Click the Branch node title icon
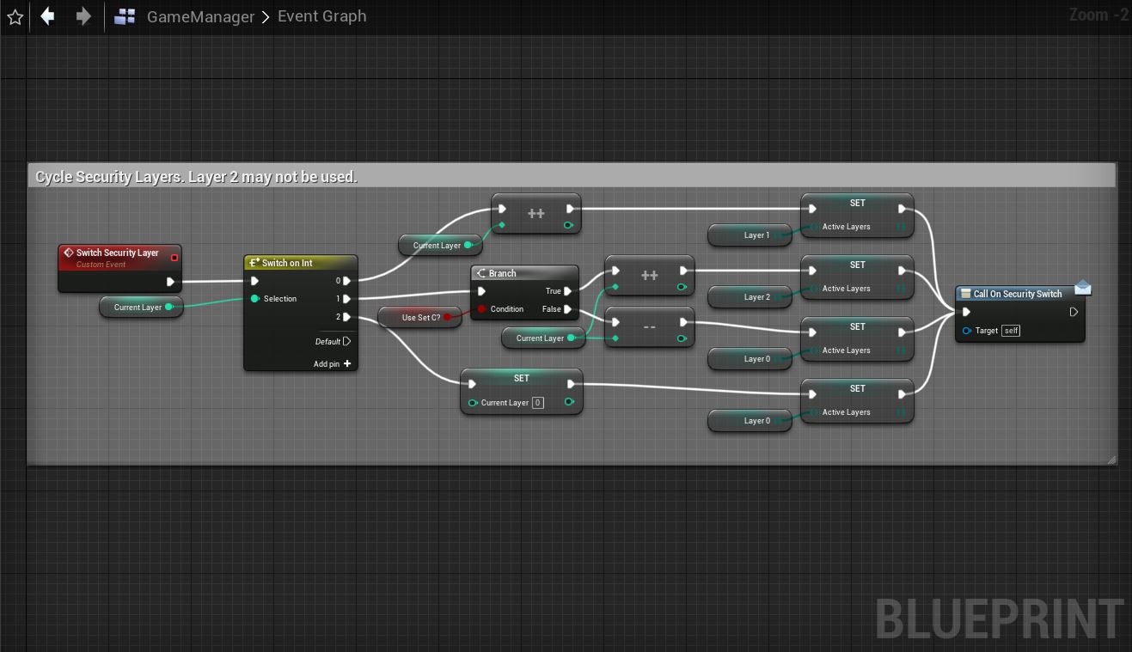The width and height of the screenshot is (1132, 652). (x=481, y=273)
